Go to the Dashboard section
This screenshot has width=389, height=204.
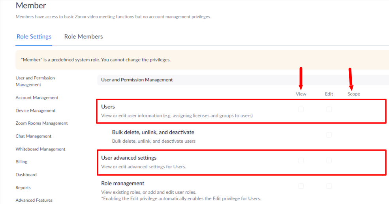[26, 175]
